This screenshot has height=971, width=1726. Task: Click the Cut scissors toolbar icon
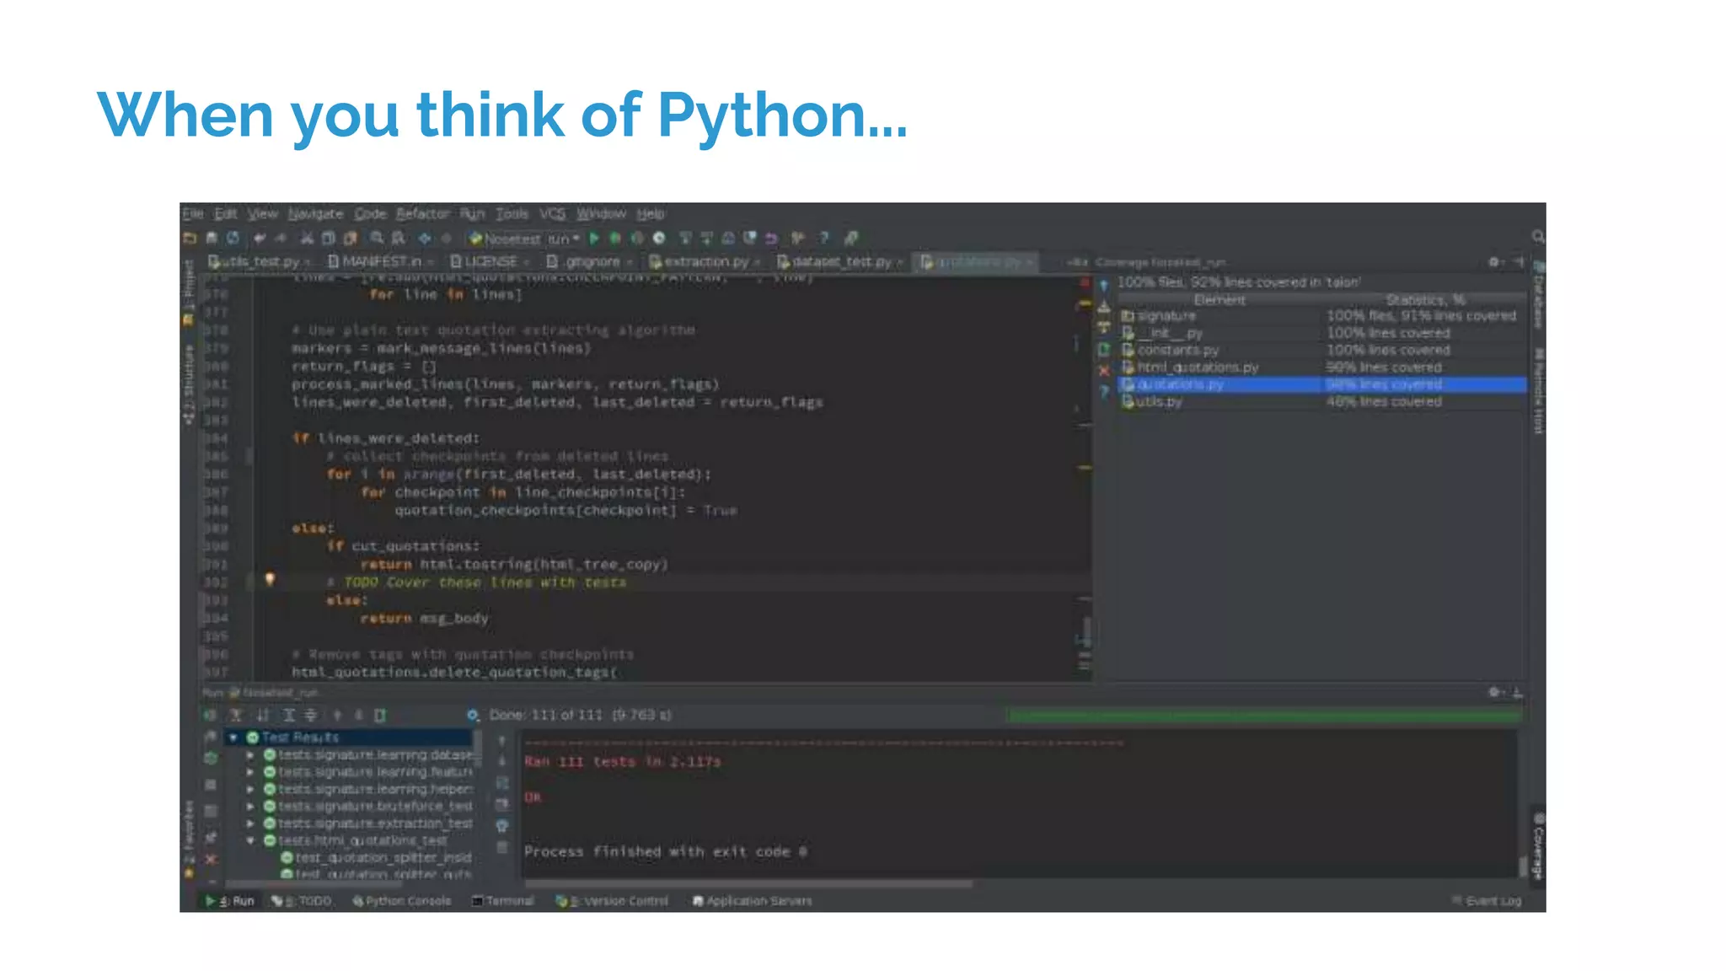tap(307, 239)
